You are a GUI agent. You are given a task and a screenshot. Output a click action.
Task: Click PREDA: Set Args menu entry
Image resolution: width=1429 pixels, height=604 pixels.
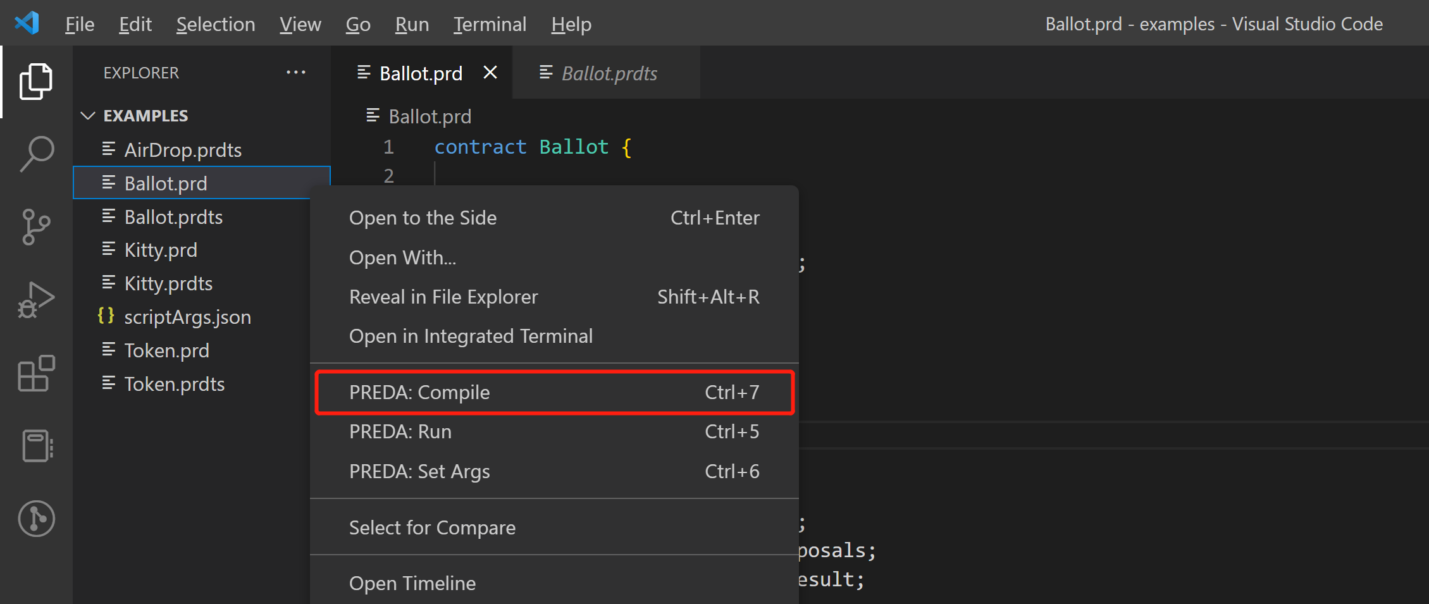tap(554, 471)
